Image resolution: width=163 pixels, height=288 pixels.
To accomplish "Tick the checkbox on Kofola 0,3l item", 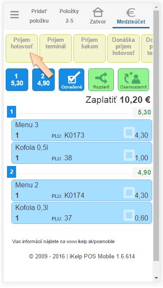I will 129,215.
